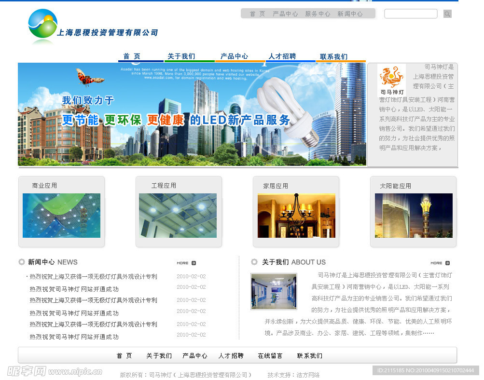Click the arrow icon after news MORE label
This screenshot has width=484, height=380.
pos(194,263)
